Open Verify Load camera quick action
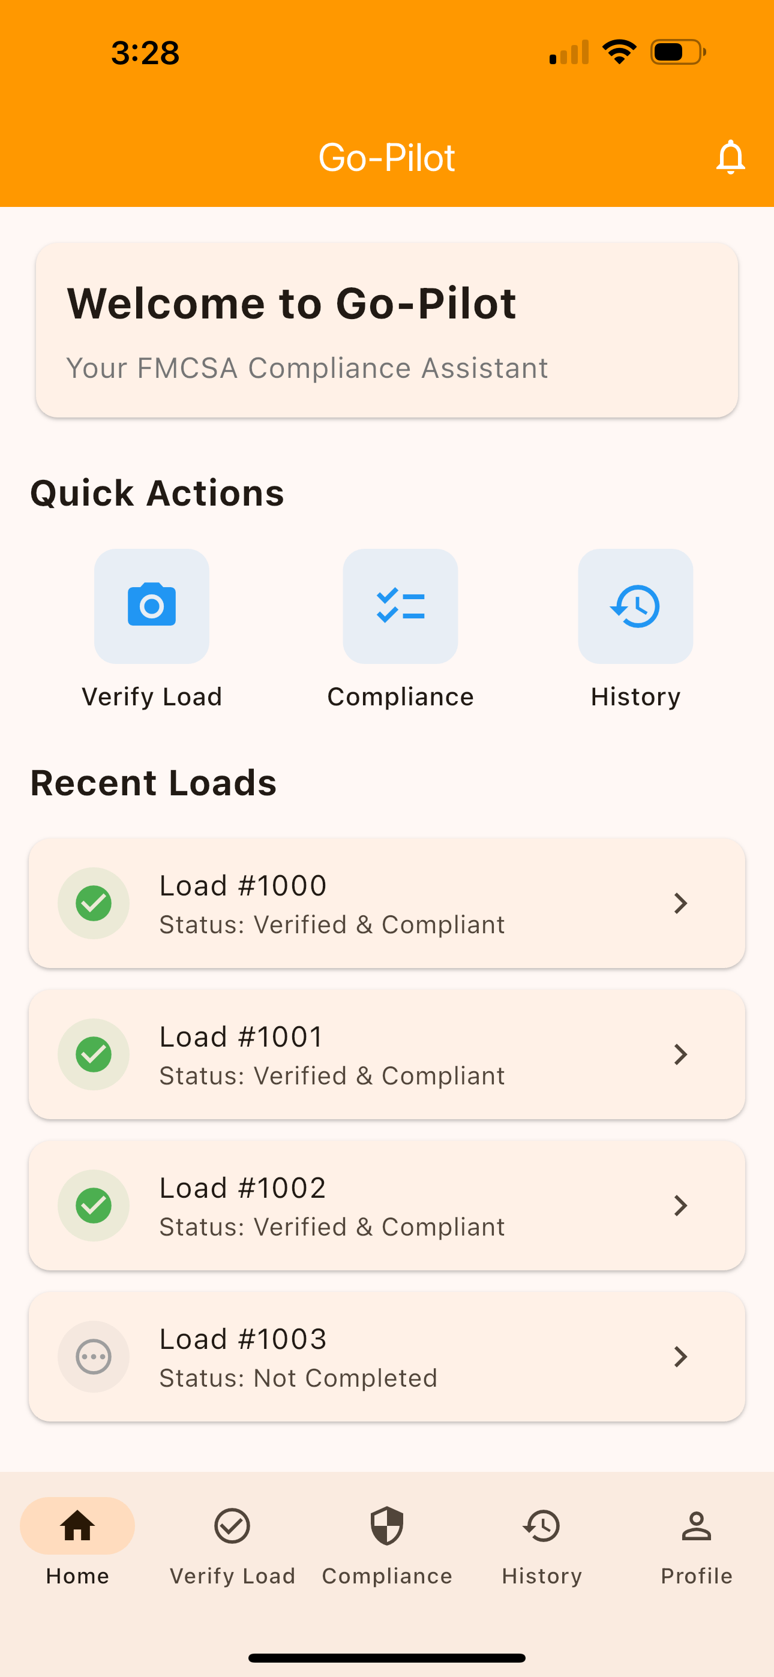Screen dimensions: 774x1677 [152, 606]
